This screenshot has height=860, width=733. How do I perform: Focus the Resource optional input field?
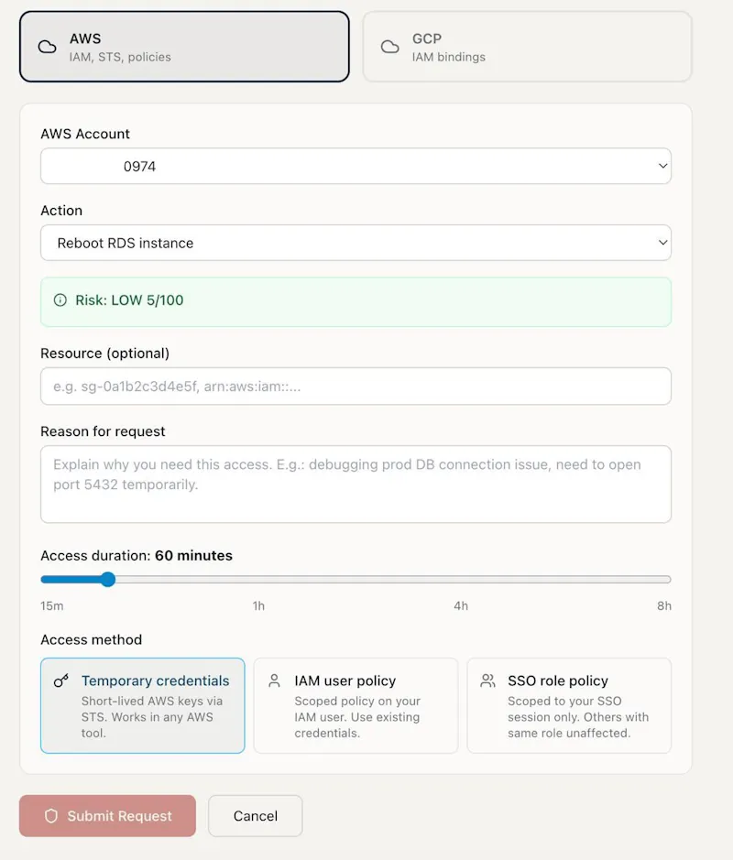(x=356, y=386)
